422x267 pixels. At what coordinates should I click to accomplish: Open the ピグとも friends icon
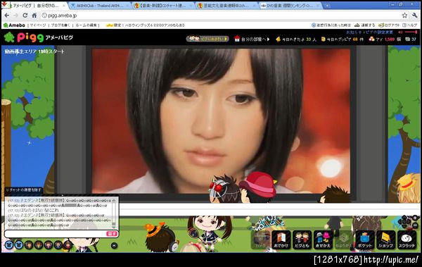(302, 240)
